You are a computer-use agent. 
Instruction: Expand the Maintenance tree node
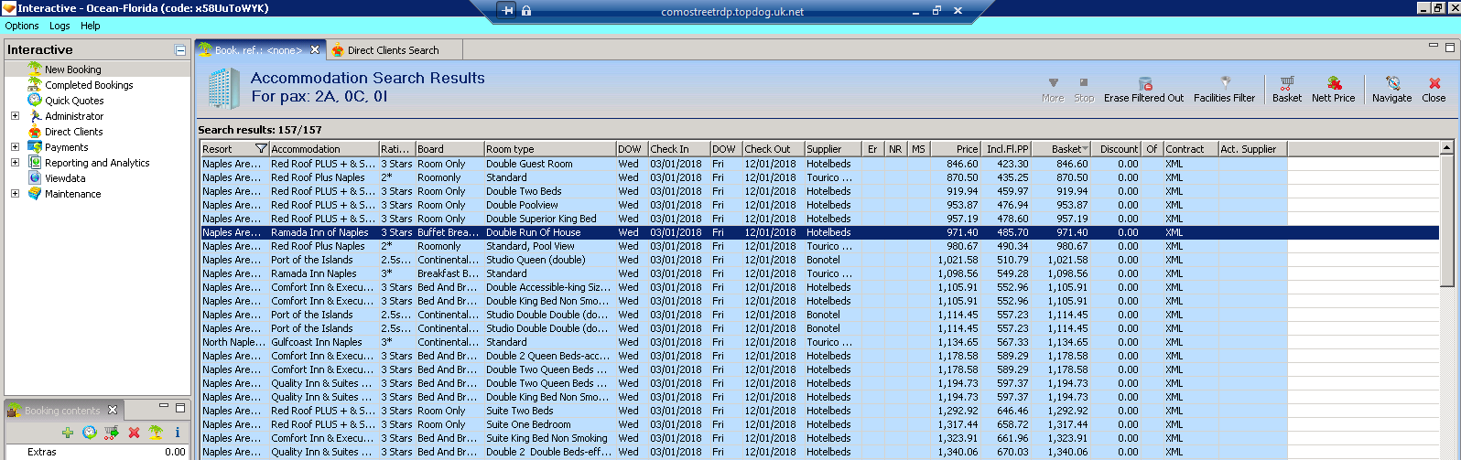point(15,194)
